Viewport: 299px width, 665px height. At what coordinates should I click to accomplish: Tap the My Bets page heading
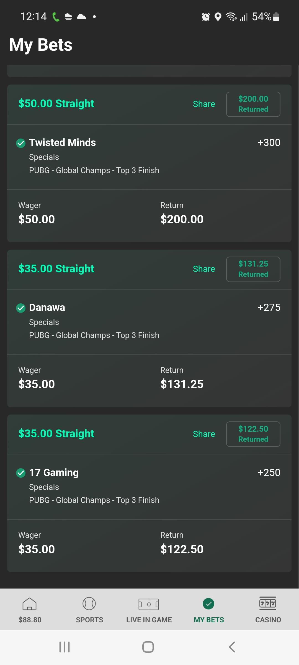(41, 45)
